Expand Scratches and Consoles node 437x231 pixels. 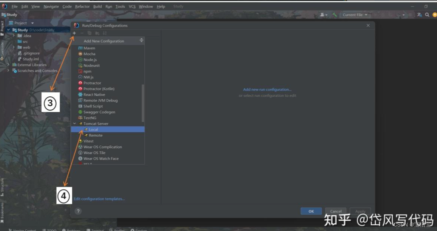click(8, 71)
